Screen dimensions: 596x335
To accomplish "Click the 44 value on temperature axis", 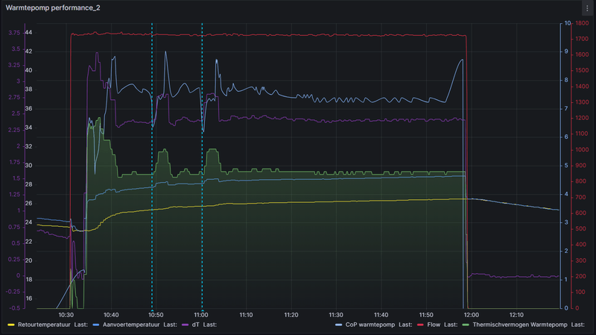I will (28, 33).
